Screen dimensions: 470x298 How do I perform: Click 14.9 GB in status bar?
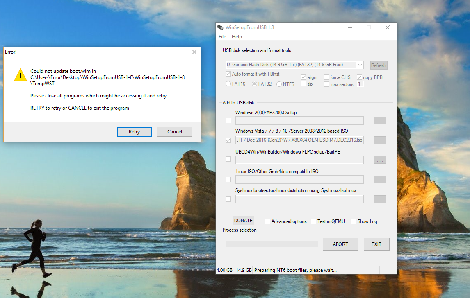tap(244, 270)
